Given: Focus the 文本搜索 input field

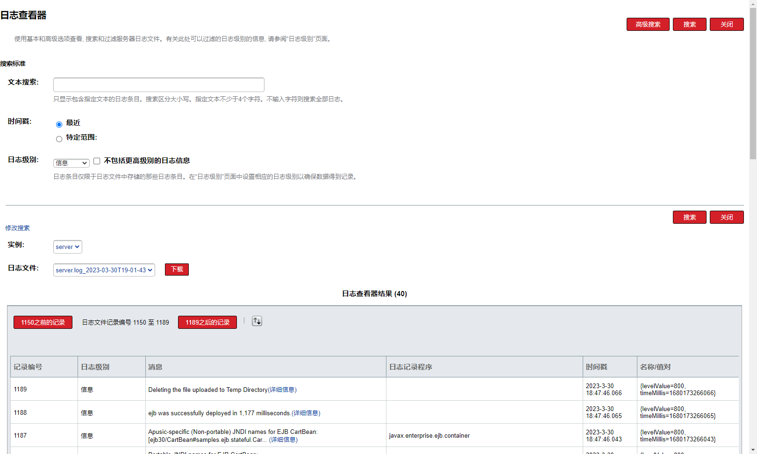Looking at the screenshot, I should click(x=159, y=85).
